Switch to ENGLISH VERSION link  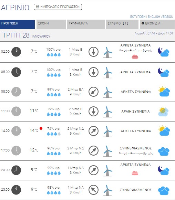[160, 17]
